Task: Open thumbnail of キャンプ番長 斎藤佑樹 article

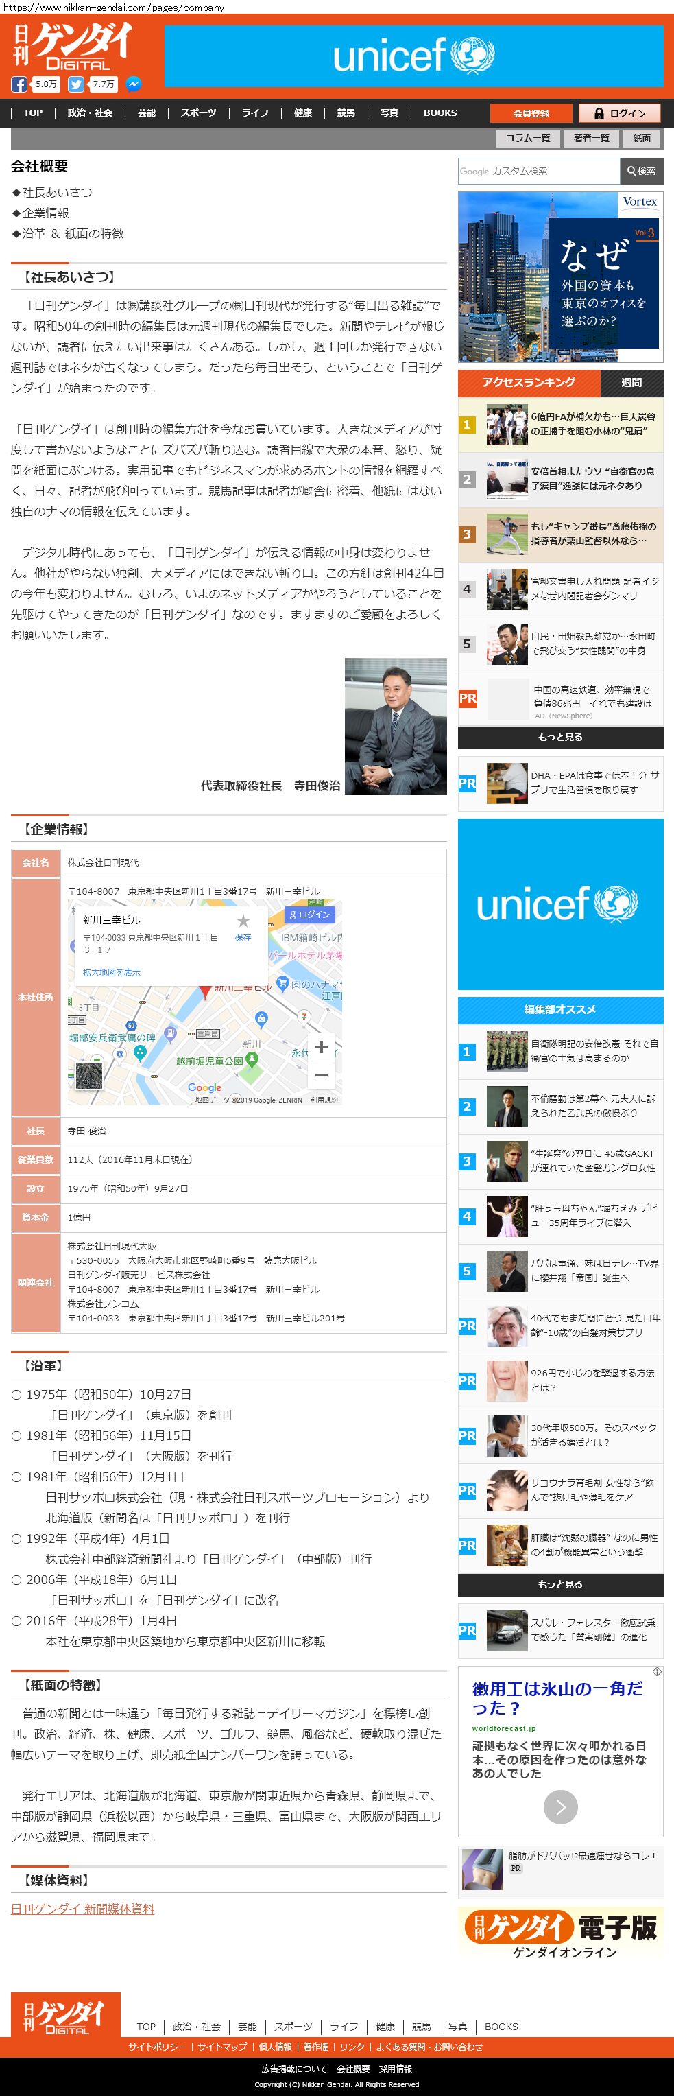Action: click(507, 534)
